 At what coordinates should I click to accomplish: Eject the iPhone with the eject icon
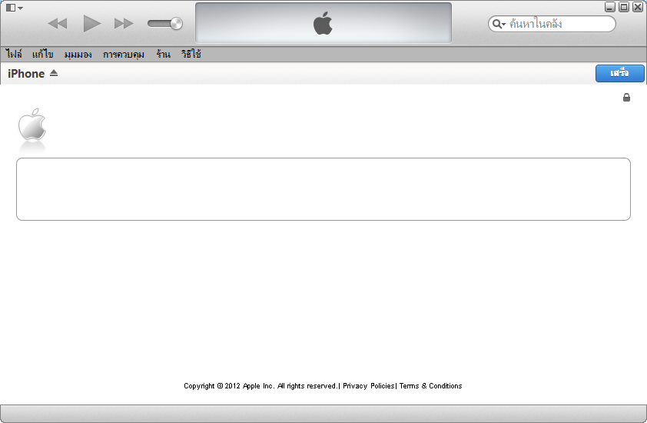click(x=54, y=73)
